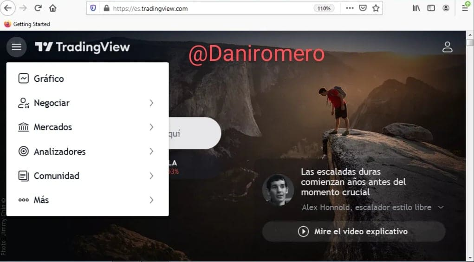Click the TradingView logo
Screen dimensions: 474x262
(x=83, y=47)
